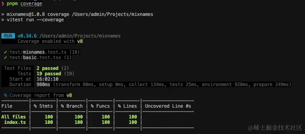This screenshot has height=134, width=305.
Task: Click the blue RUN badge
Action: [x=8, y=36]
